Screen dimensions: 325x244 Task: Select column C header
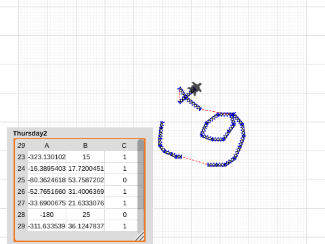124,146
